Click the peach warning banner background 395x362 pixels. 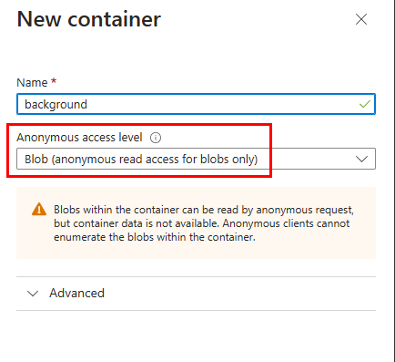(x=196, y=251)
